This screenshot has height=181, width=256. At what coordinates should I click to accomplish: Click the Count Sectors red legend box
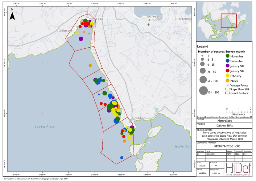[x=227, y=93]
